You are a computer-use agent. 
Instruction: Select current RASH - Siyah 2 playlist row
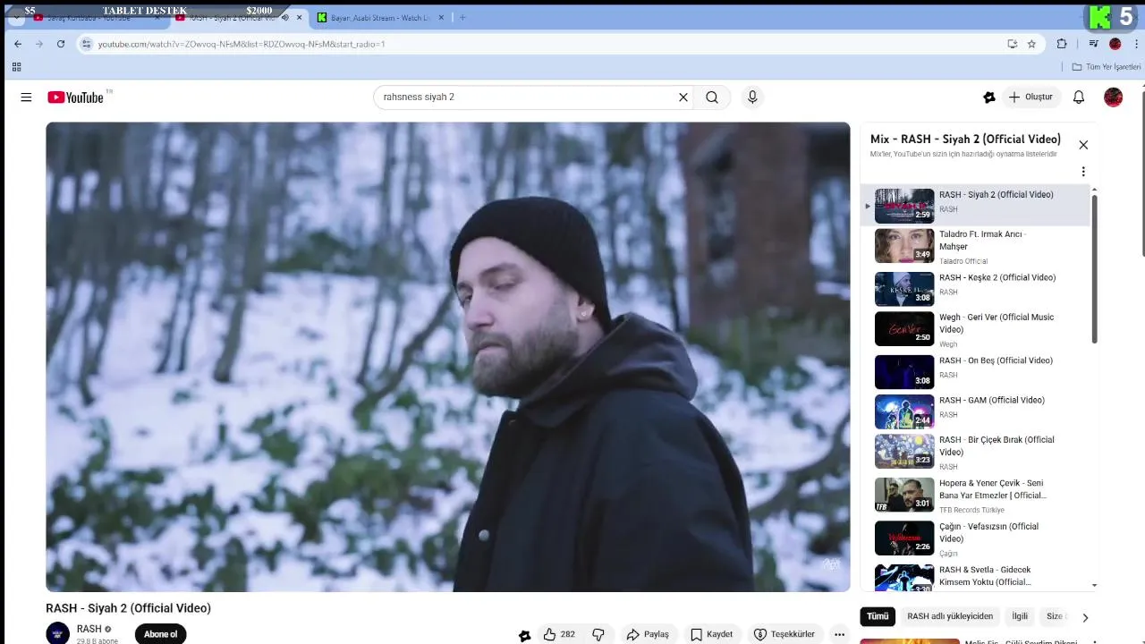point(976,206)
